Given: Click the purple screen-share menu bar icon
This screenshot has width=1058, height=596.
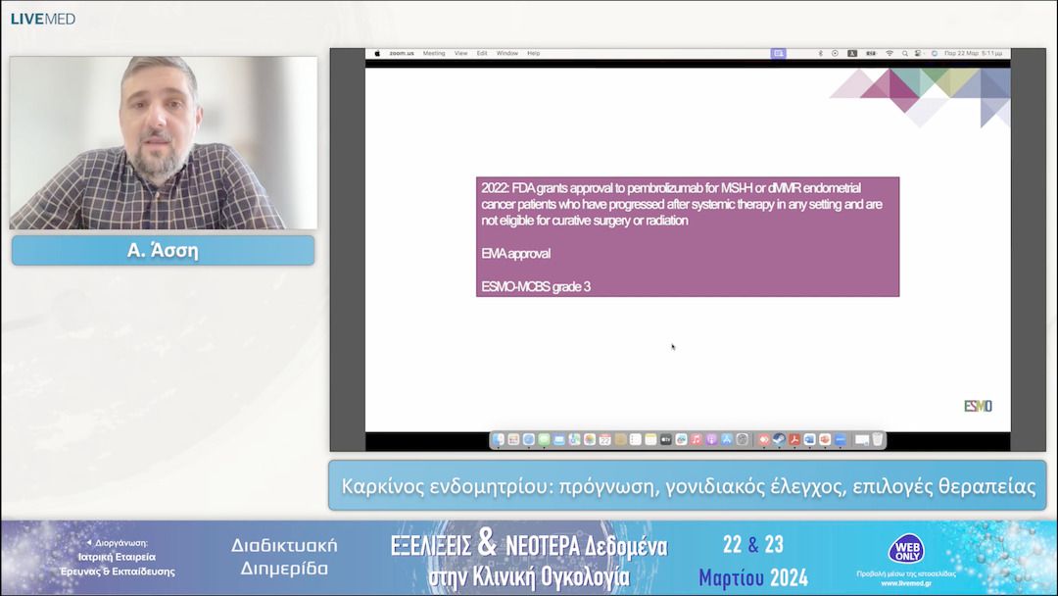Looking at the screenshot, I should (778, 53).
